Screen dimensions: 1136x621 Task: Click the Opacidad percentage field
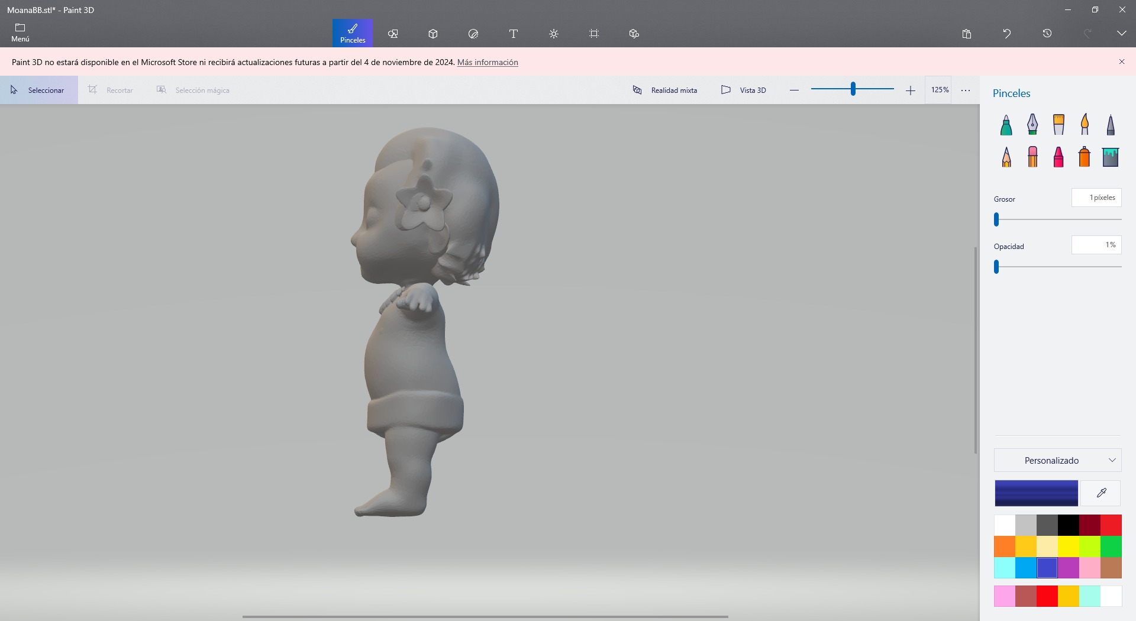tap(1096, 245)
